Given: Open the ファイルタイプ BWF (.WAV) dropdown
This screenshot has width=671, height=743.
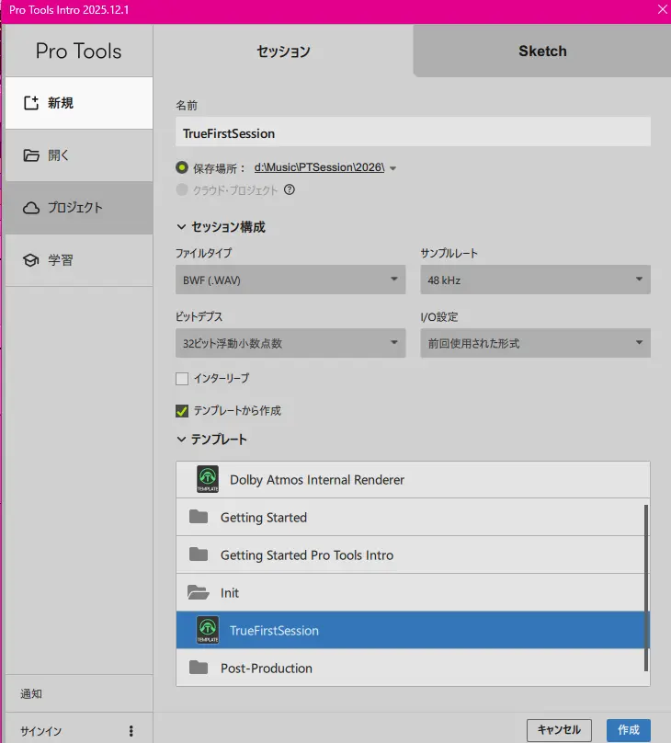Looking at the screenshot, I should point(290,280).
